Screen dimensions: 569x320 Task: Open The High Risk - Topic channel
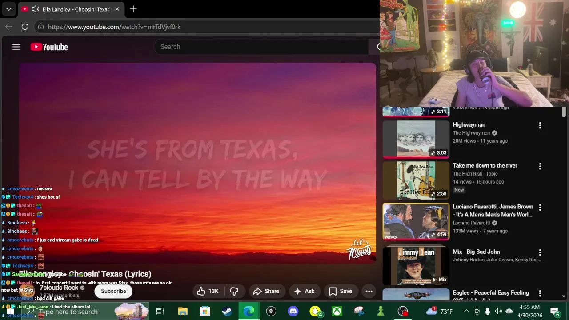pos(475,174)
